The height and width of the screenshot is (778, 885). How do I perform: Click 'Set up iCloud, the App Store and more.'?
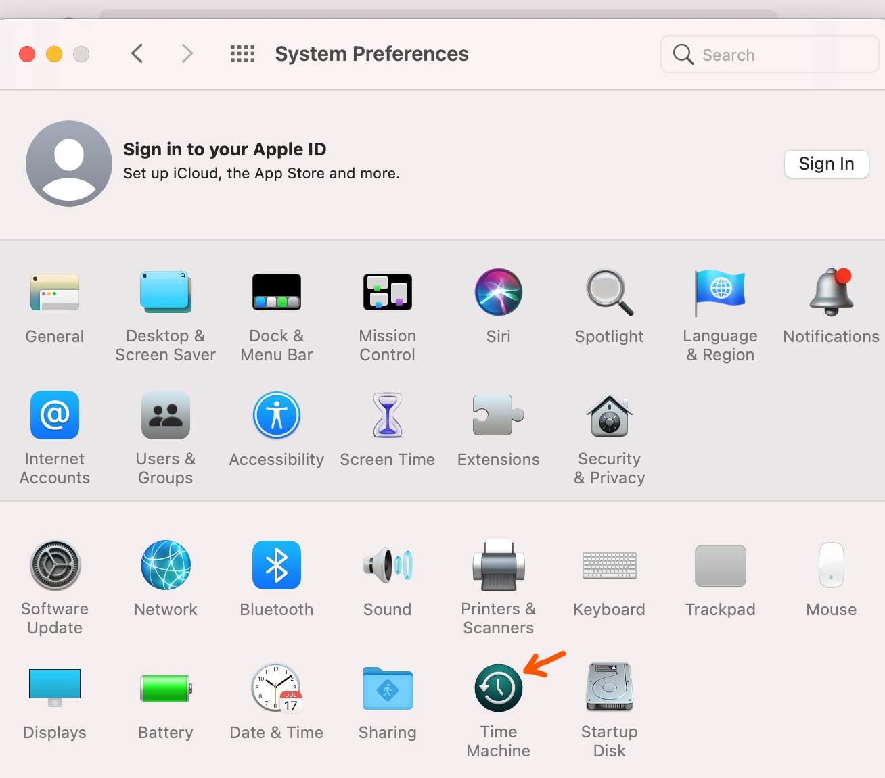click(x=261, y=174)
